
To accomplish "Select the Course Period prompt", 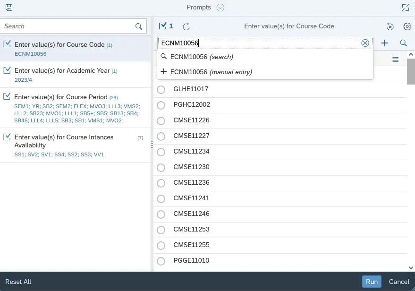I will [76, 108].
